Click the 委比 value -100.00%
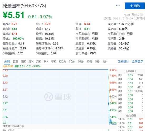 tap(18, 38)
